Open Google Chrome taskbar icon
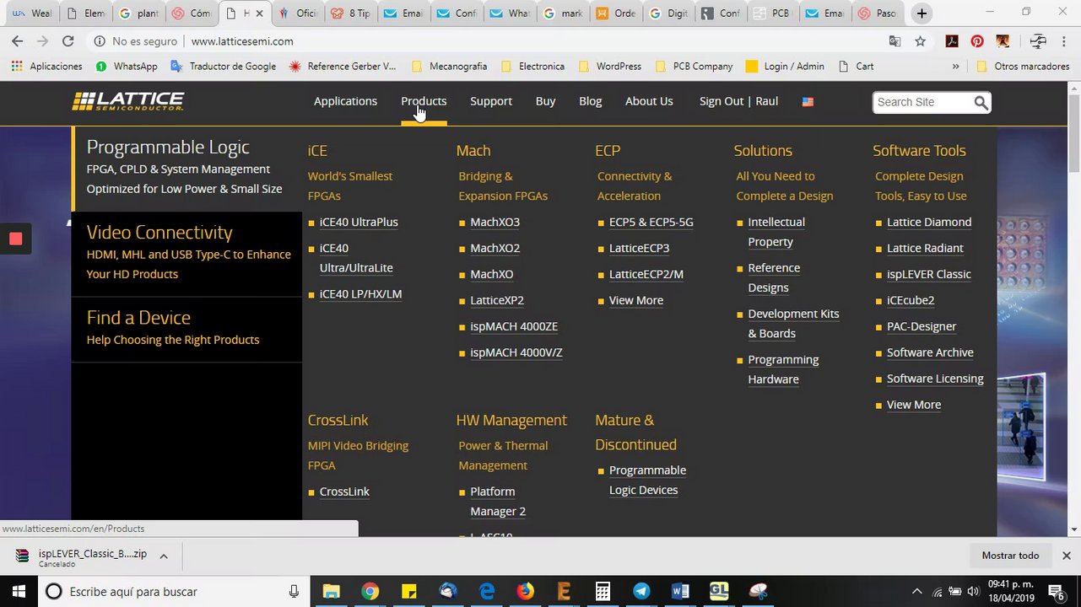 point(370,591)
